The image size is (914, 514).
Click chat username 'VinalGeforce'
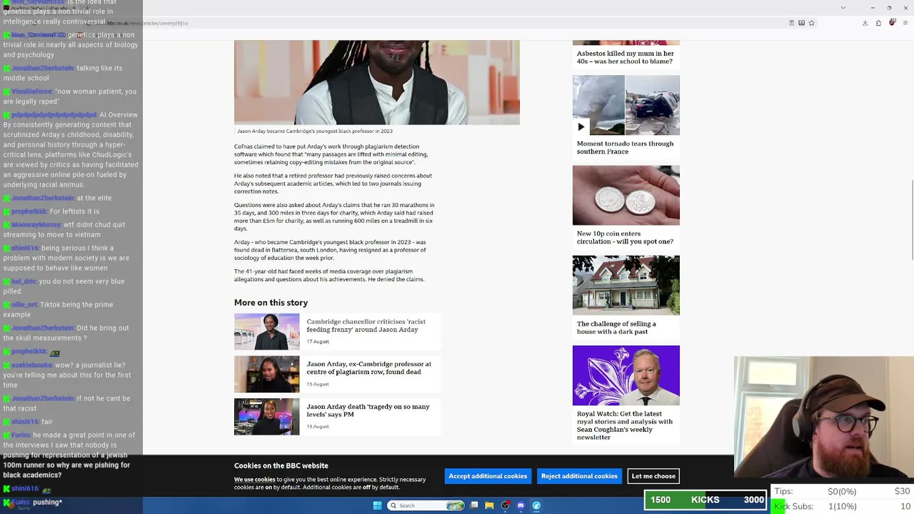pyautogui.click(x=31, y=92)
